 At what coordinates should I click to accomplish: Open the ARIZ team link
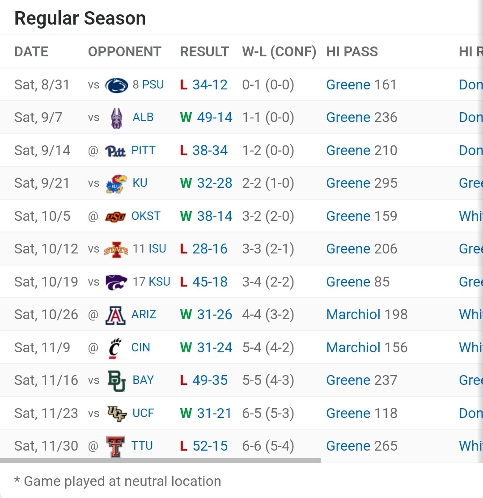click(144, 314)
